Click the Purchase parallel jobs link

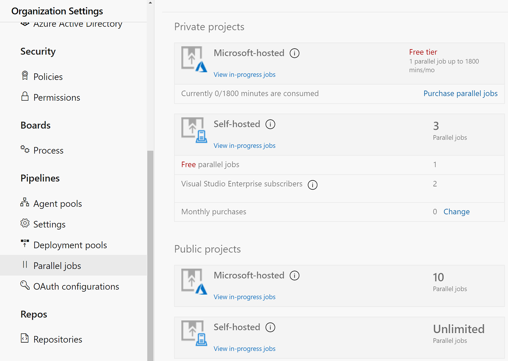(460, 93)
